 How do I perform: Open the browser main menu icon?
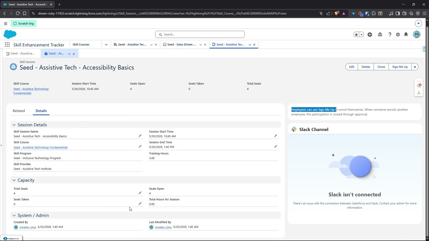click(424, 13)
